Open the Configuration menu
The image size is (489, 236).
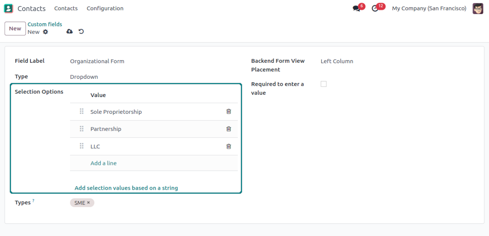point(105,8)
